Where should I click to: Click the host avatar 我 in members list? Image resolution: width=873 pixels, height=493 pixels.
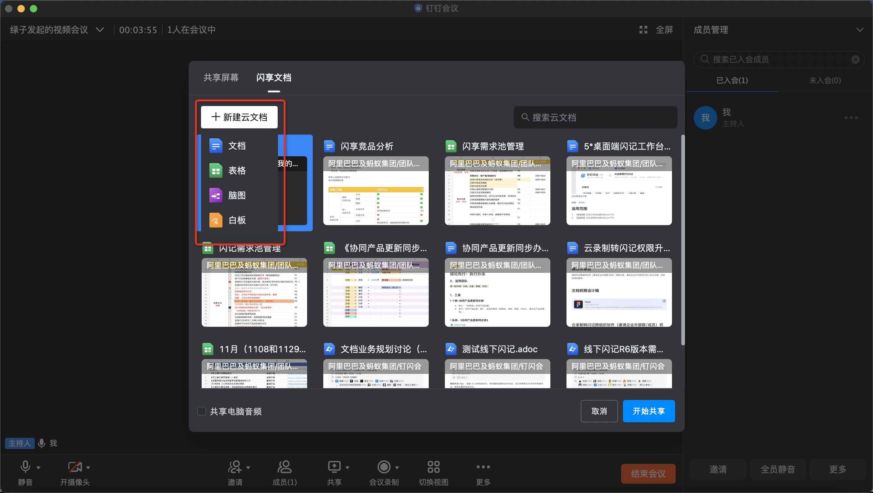[x=705, y=118]
